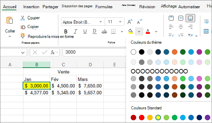Select the Reproduire la mise en forme paintbrush

pos(23,36)
